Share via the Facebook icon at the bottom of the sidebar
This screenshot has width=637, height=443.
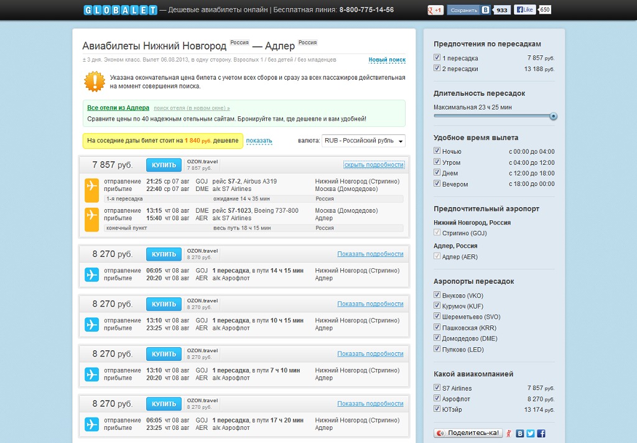(541, 433)
